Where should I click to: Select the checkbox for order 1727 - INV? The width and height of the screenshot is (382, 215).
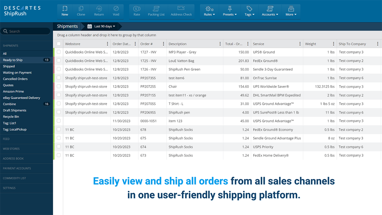59,52
